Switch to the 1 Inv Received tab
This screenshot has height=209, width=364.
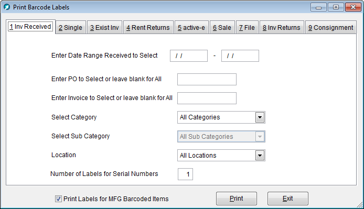pyautogui.click(x=30, y=27)
